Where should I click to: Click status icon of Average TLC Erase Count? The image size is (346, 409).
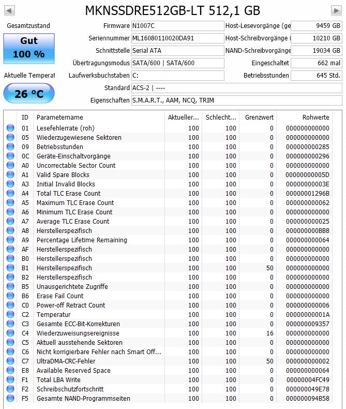pos(10,221)
